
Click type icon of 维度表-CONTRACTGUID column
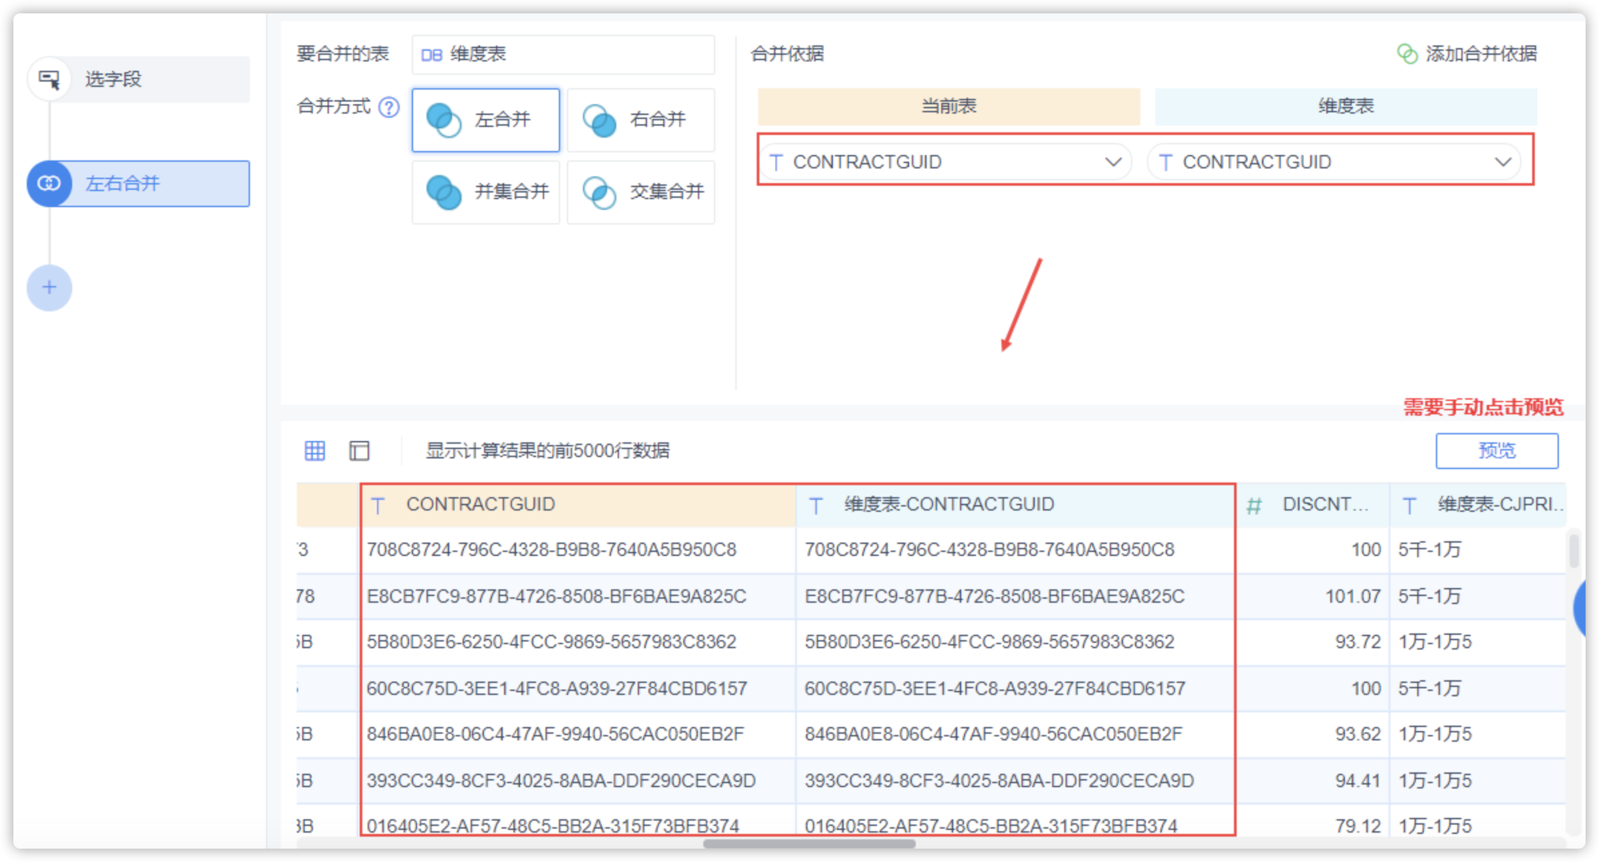[x=816, y=505]
